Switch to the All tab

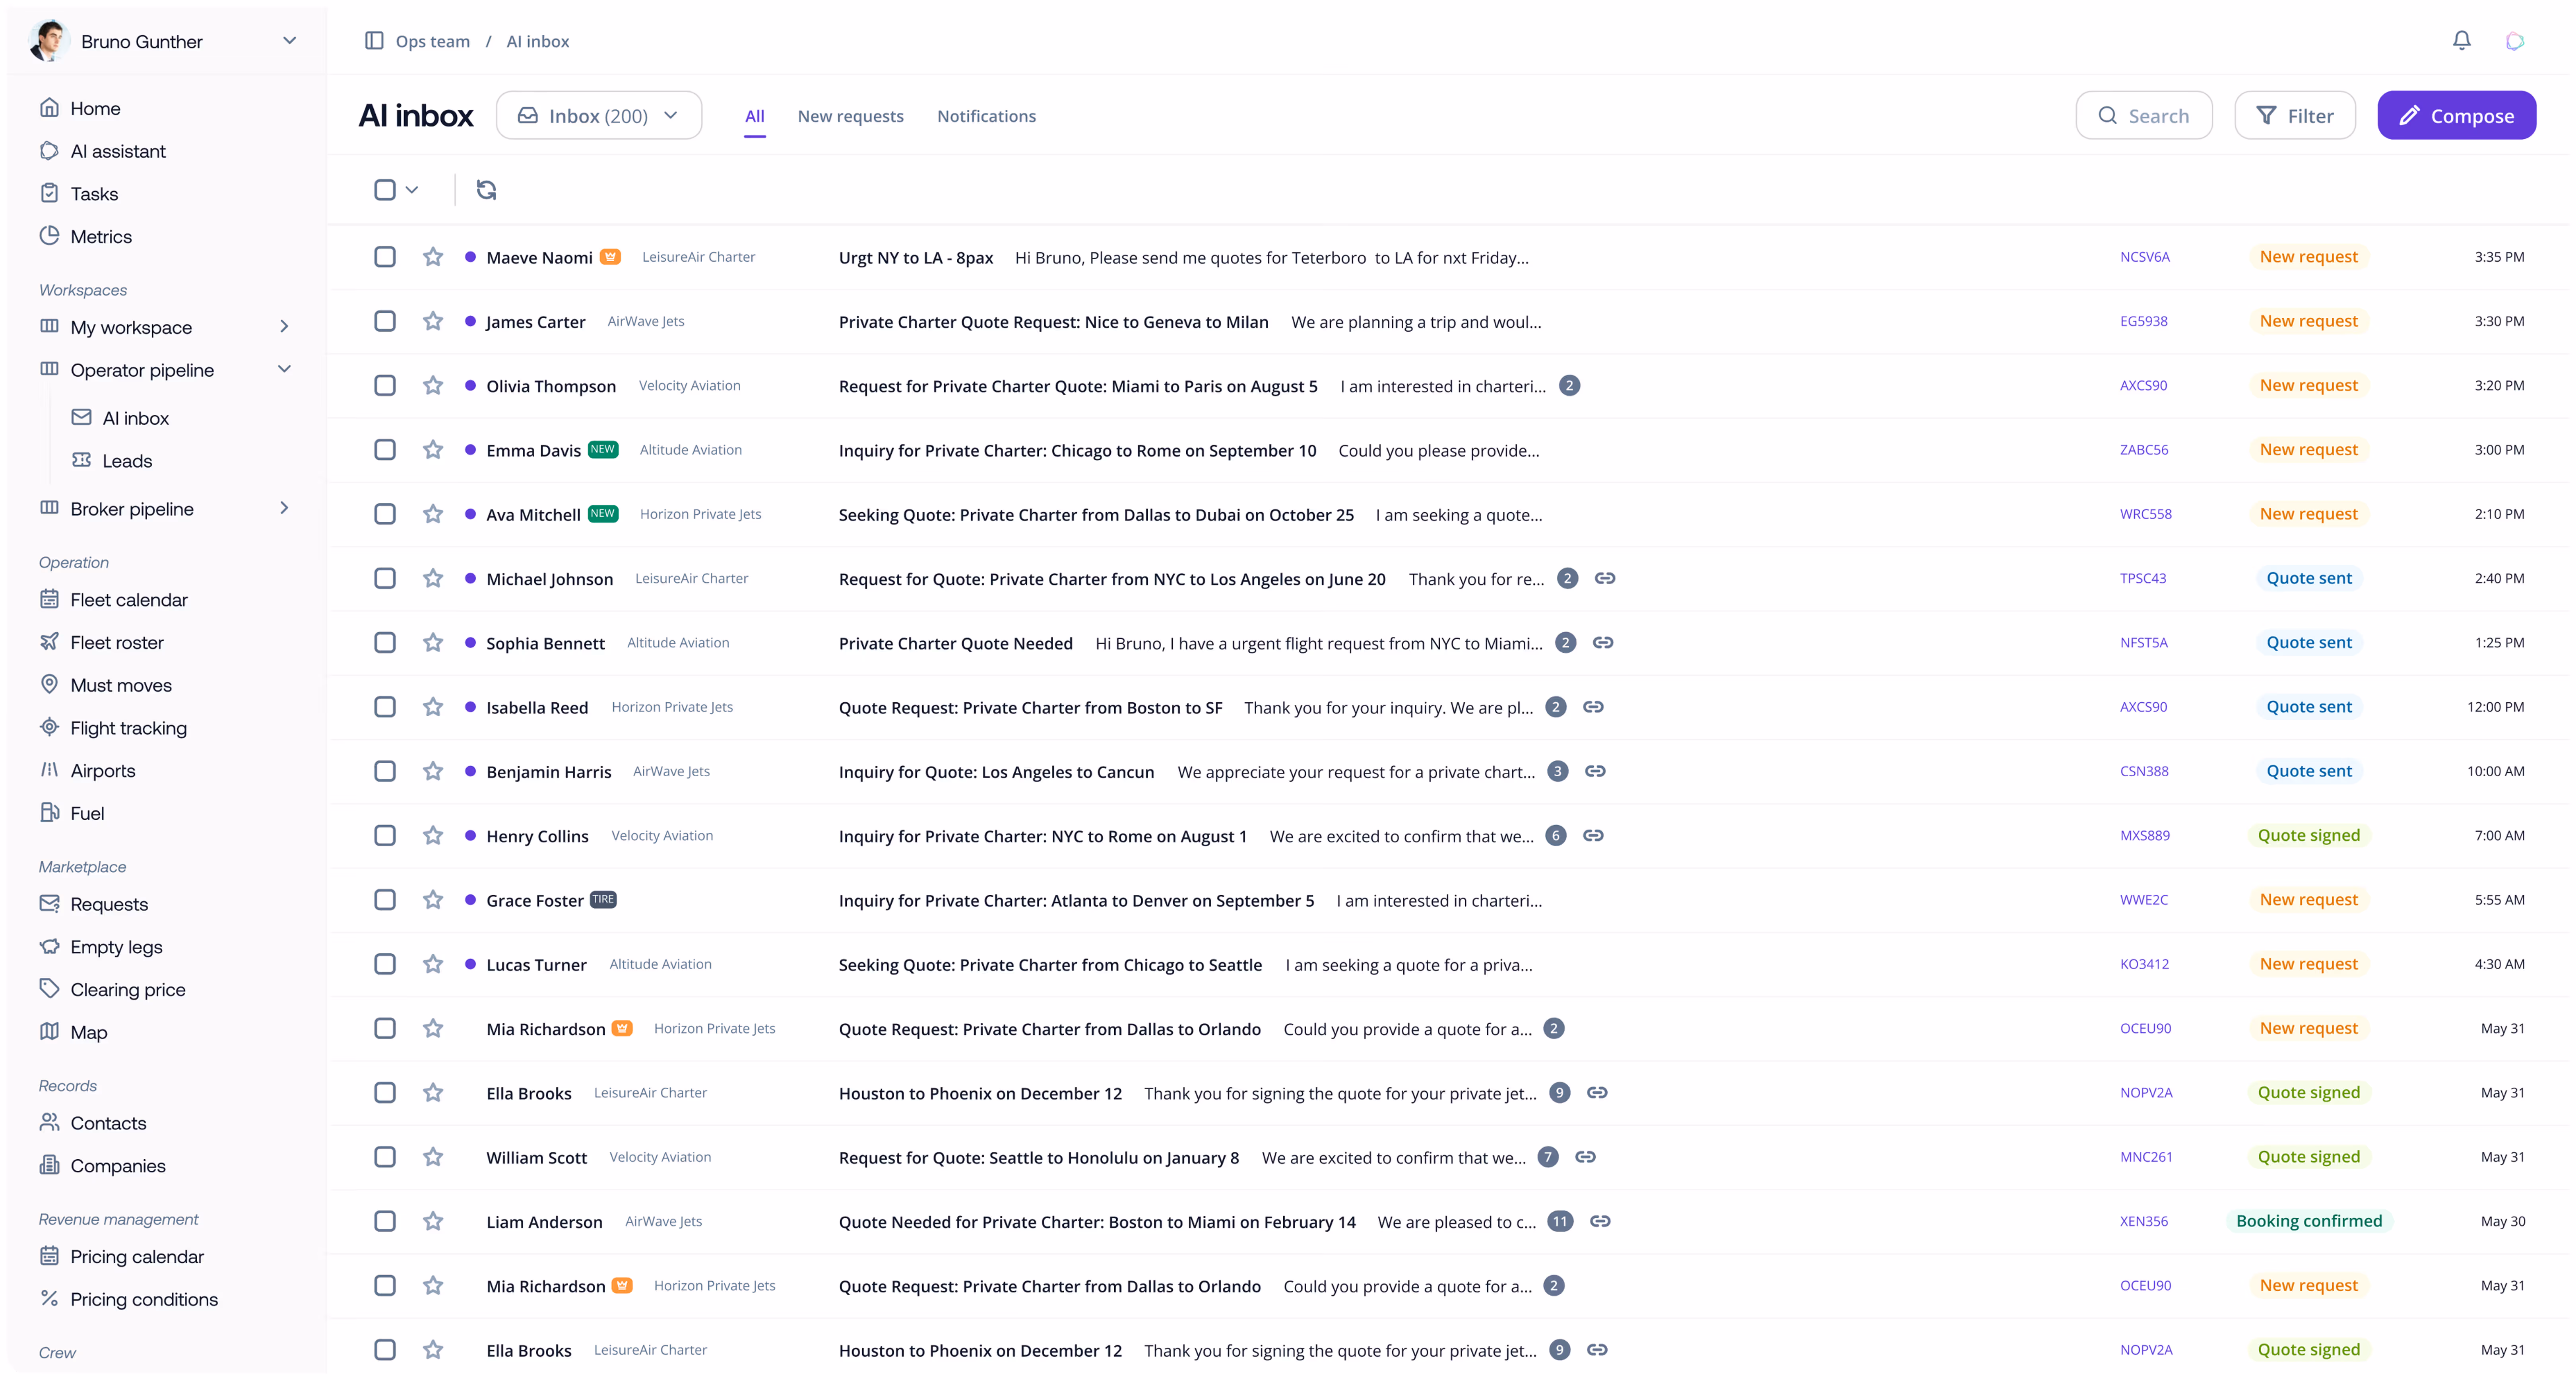click(x=754, y=116)
